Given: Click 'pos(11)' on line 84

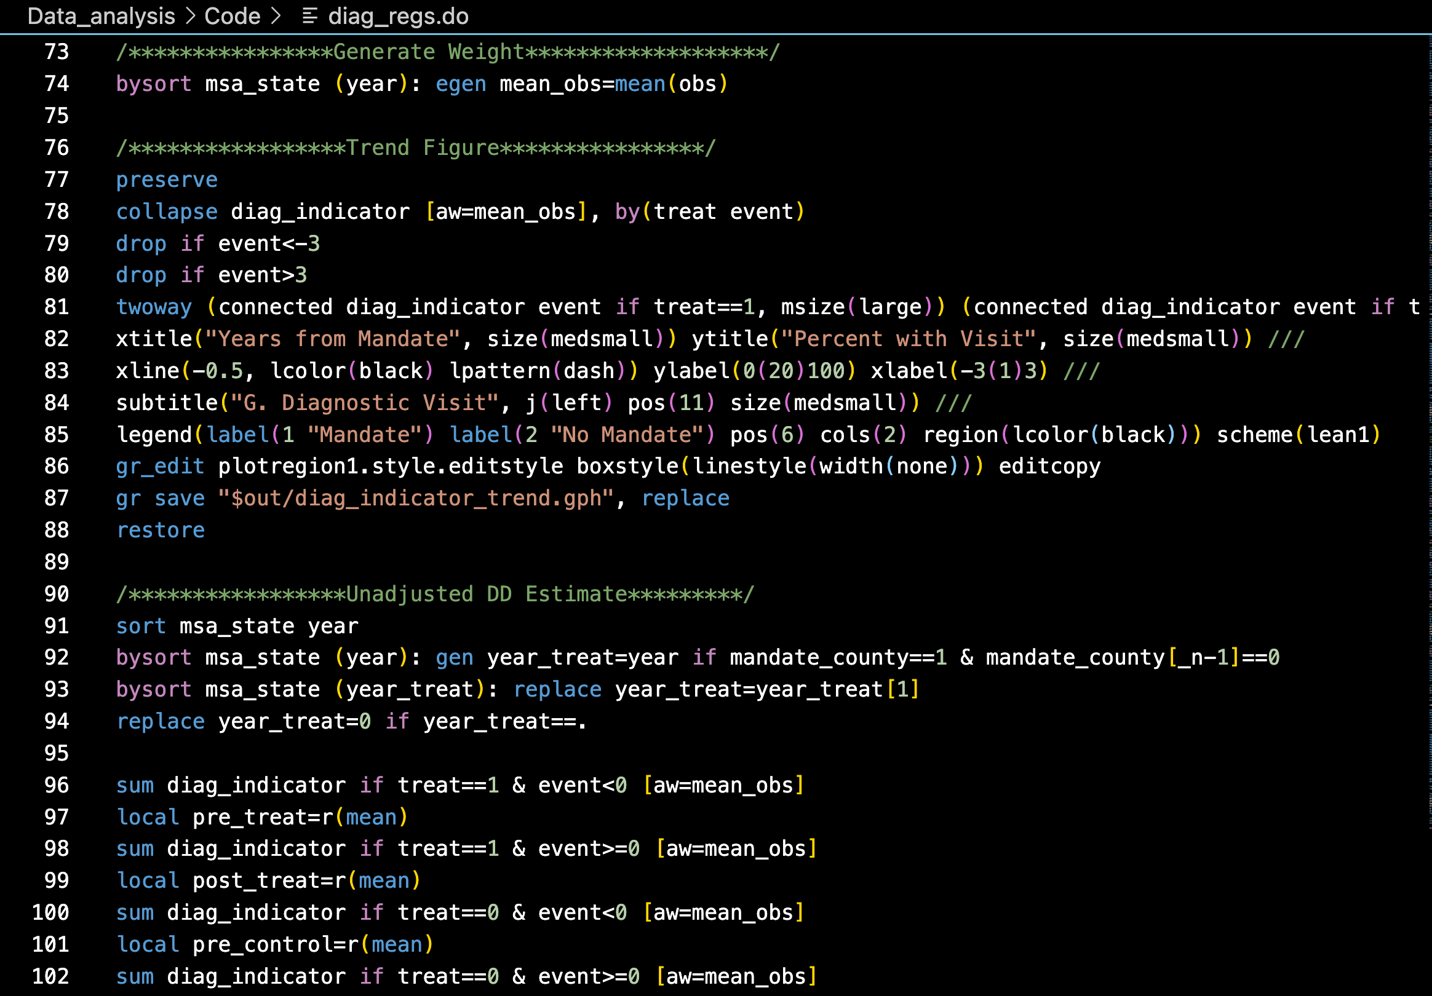Looking at the screenshot, I should click(672, 403).
